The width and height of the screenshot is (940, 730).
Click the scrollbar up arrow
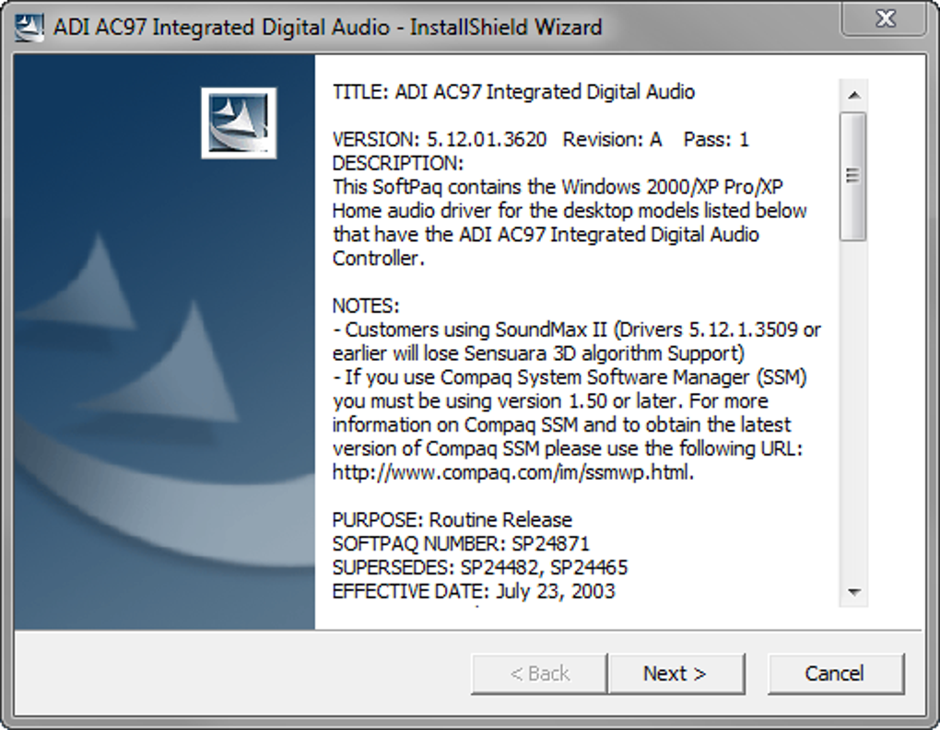tap(854, 95)
